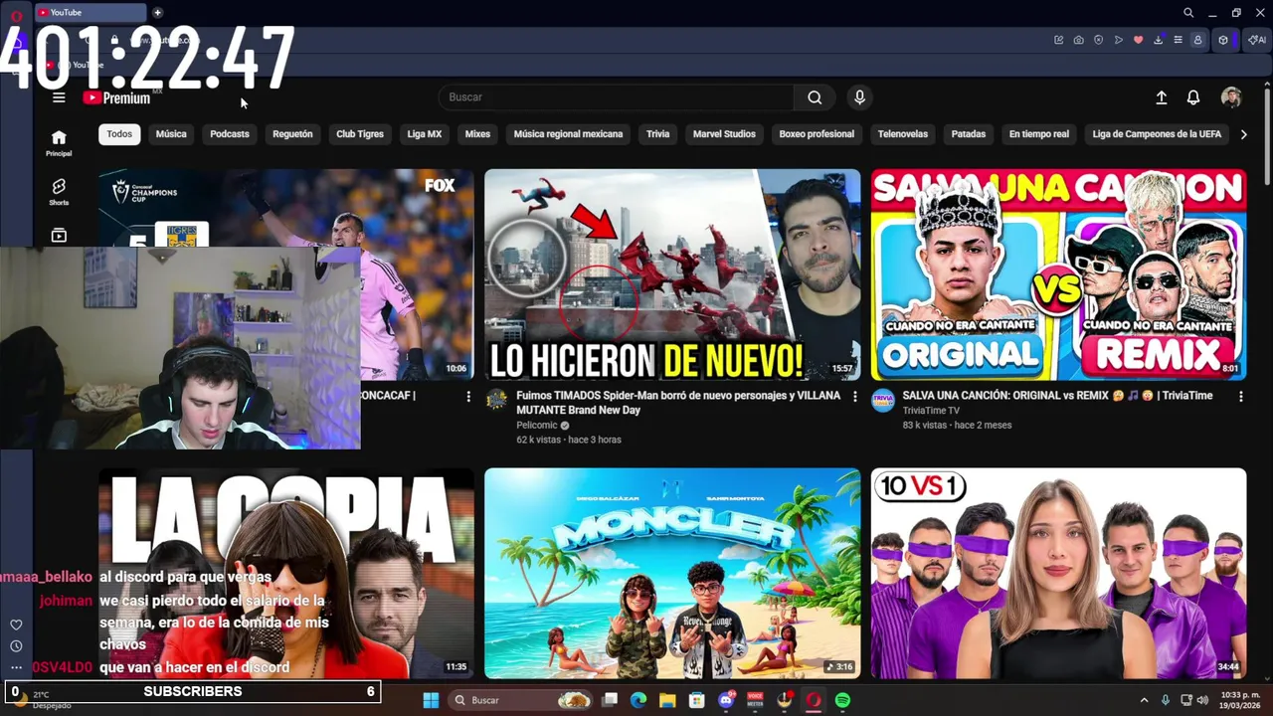Select the Patadas filter chip
The height and width of the screenshot is (716, 1273).
[x=969, y=134]
